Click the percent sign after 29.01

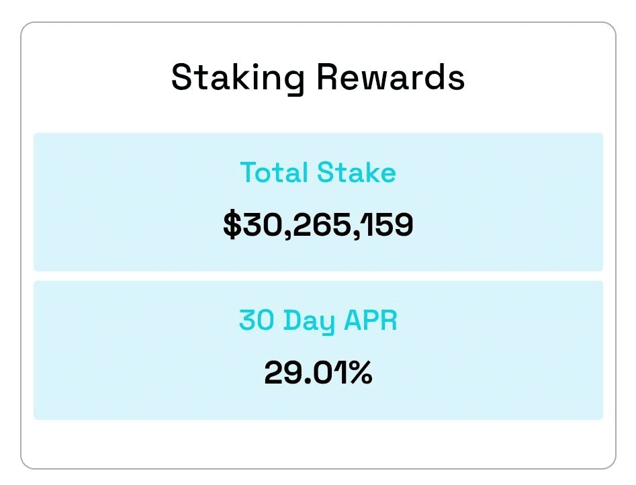pyautogui.click(x=360, y=373)
